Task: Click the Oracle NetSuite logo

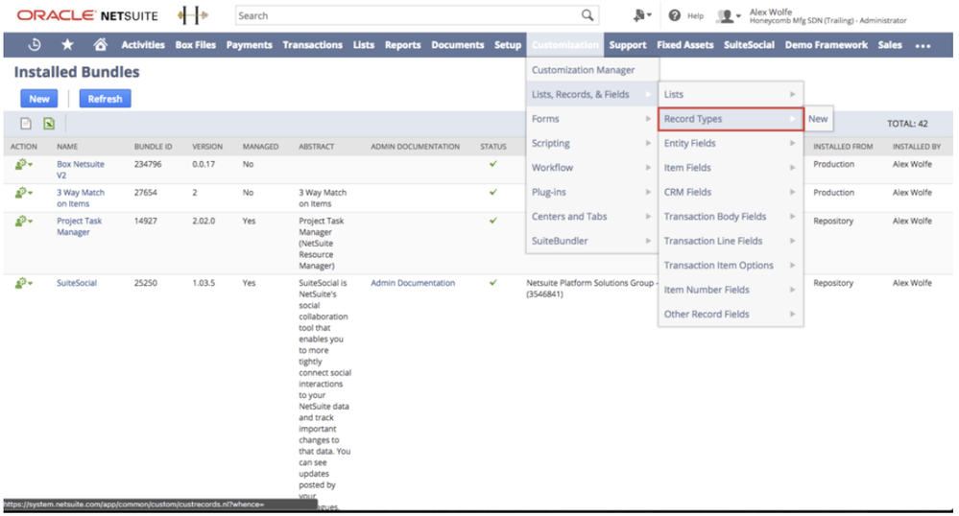Action: point(86,15)
